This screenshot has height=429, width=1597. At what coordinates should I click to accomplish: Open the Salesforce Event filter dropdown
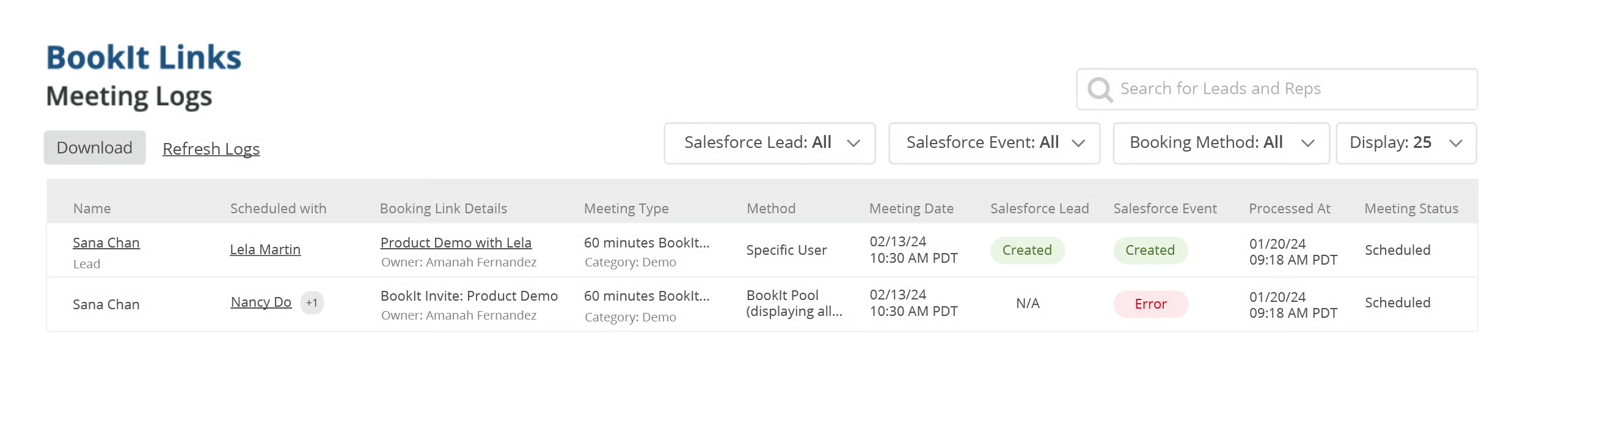[x=994, y=143]
